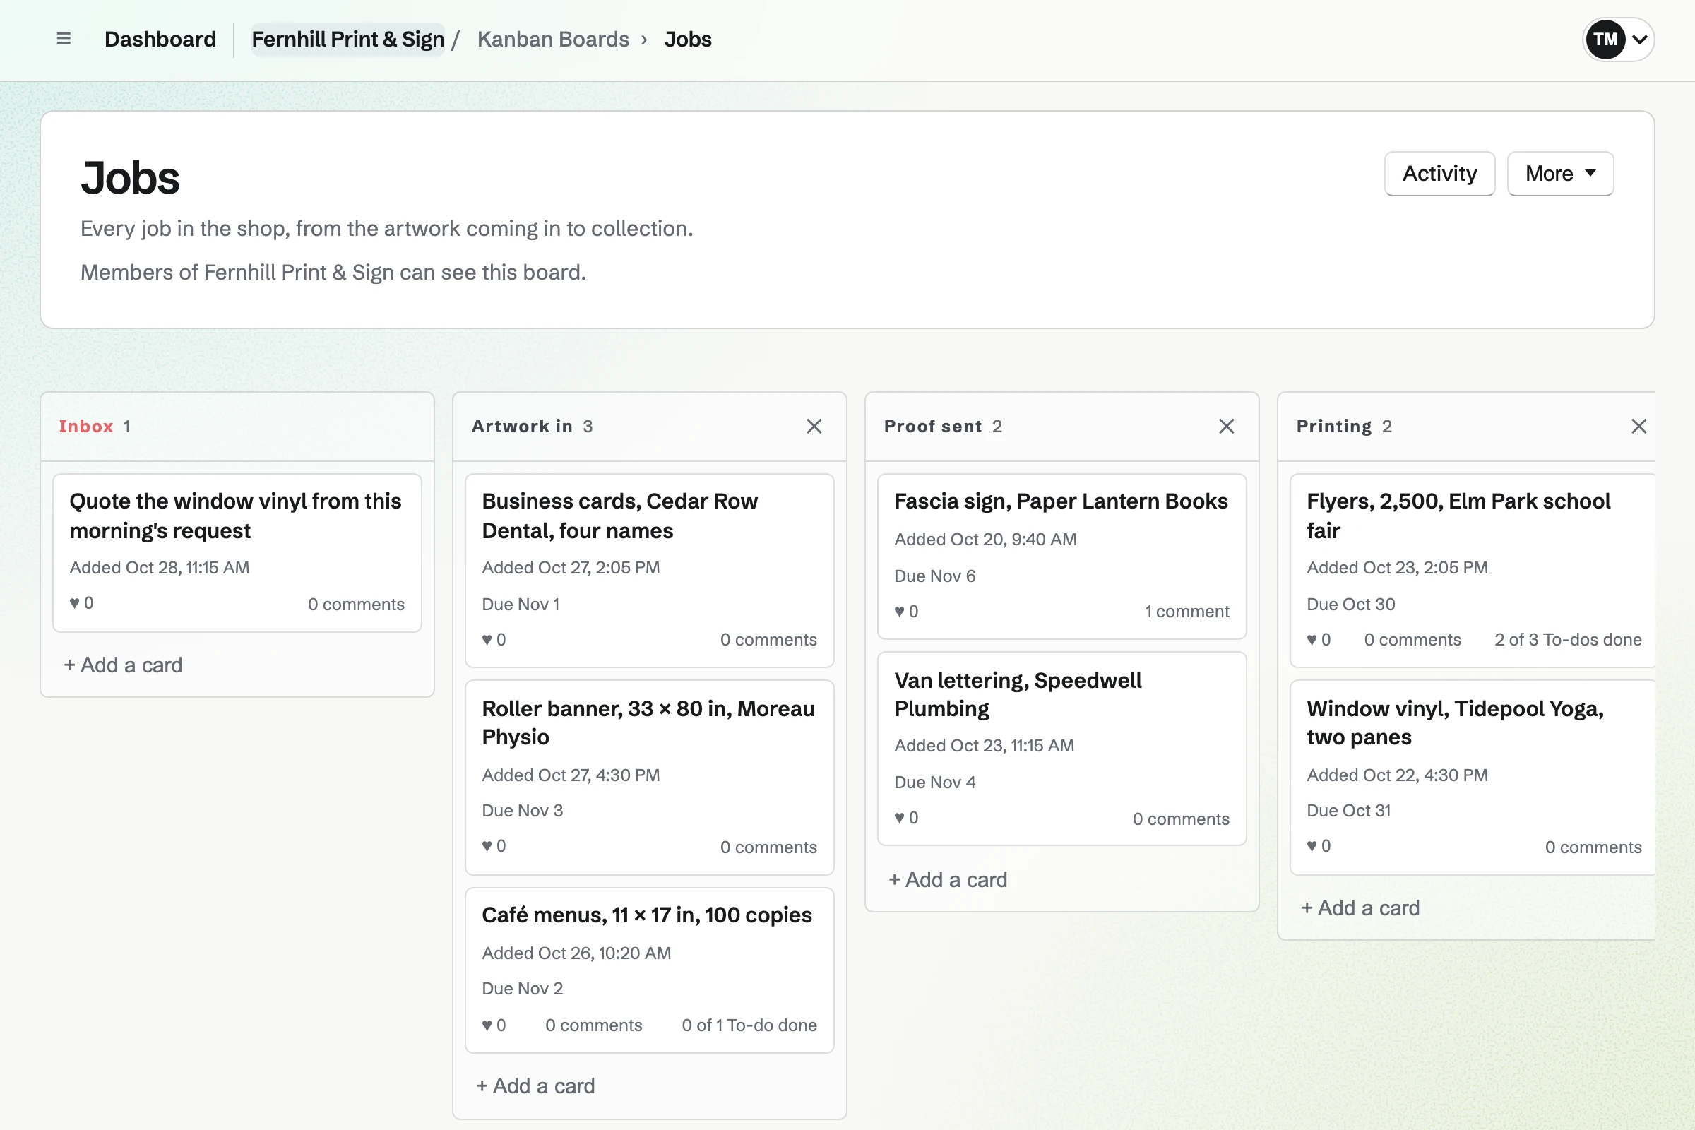
Task: Click the Jobs breadcrumb item
Action: pos(687,39)
